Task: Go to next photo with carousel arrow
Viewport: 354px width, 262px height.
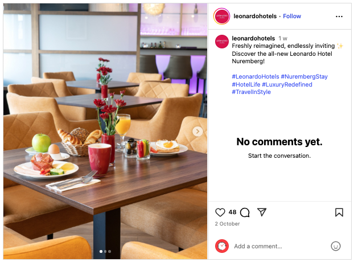Action: (197, 131)
